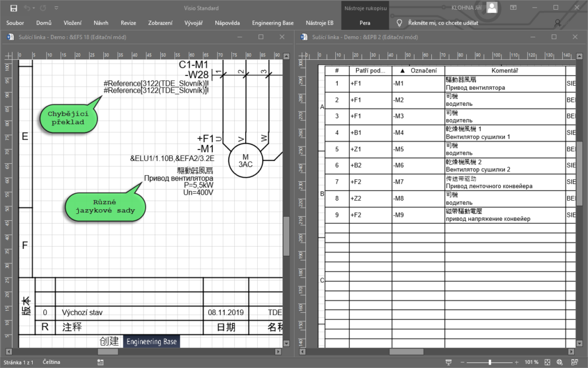Click the user account avatar icon
Image resolution: width=588 pixels, height=368 pixels.
(492, 7)
